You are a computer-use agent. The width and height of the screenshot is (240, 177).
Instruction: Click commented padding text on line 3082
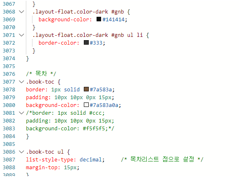pyautogui.click(x=70, y=121)
